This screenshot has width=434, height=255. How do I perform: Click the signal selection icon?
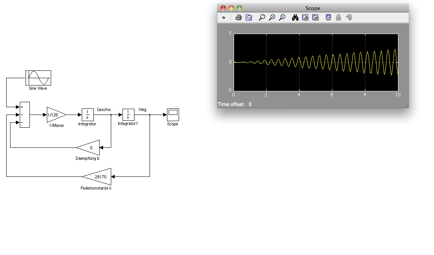point(349,17)
